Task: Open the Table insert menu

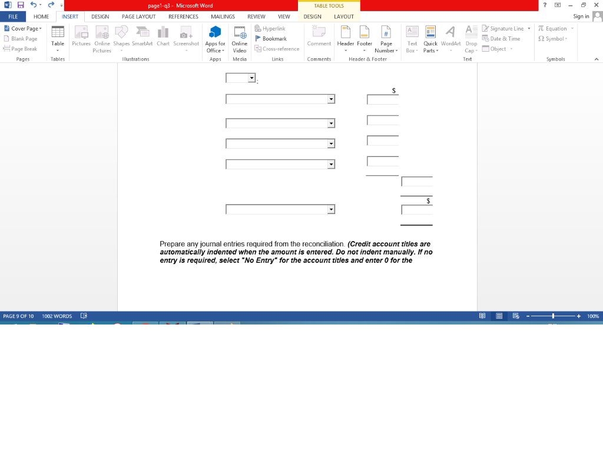Action: pos(58,39)
